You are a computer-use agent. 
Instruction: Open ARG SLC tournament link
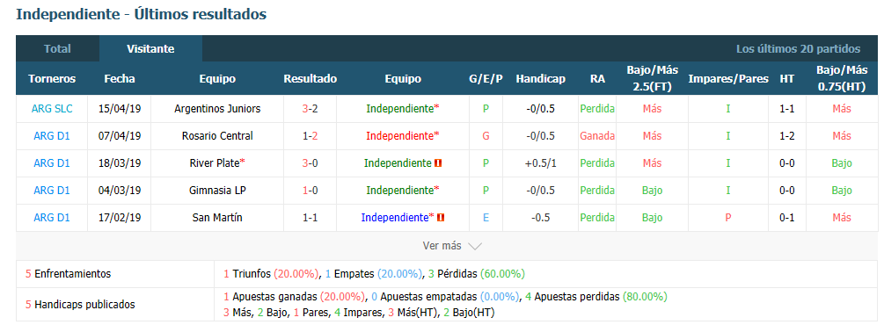52,109
